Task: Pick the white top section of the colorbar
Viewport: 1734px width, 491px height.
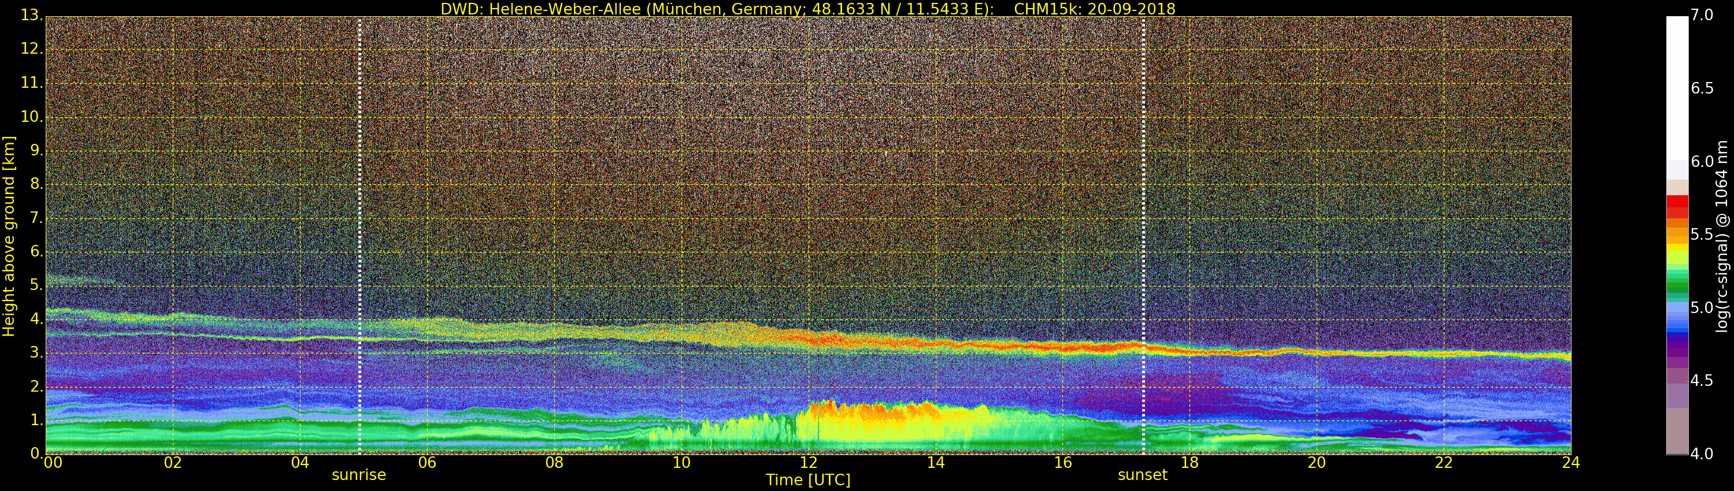Action: tap(1677, 88)
